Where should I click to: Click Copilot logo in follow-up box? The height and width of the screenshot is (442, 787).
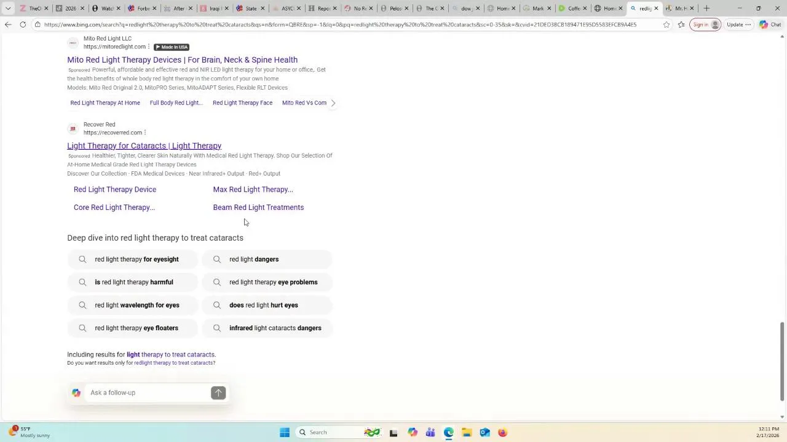point(76,393)
